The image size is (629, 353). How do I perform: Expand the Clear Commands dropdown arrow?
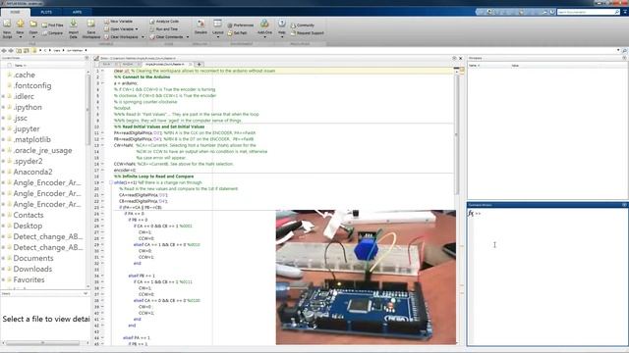(x=188, y=37)
